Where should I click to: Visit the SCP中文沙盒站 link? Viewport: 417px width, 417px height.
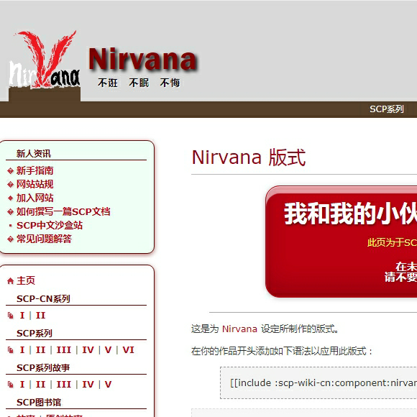coord(50,226)
